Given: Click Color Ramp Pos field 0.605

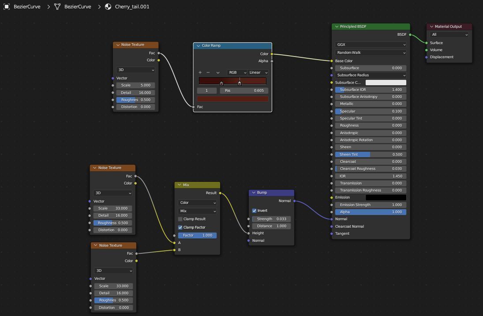Looking at the screenshot, I should click(x=244, y=90).
